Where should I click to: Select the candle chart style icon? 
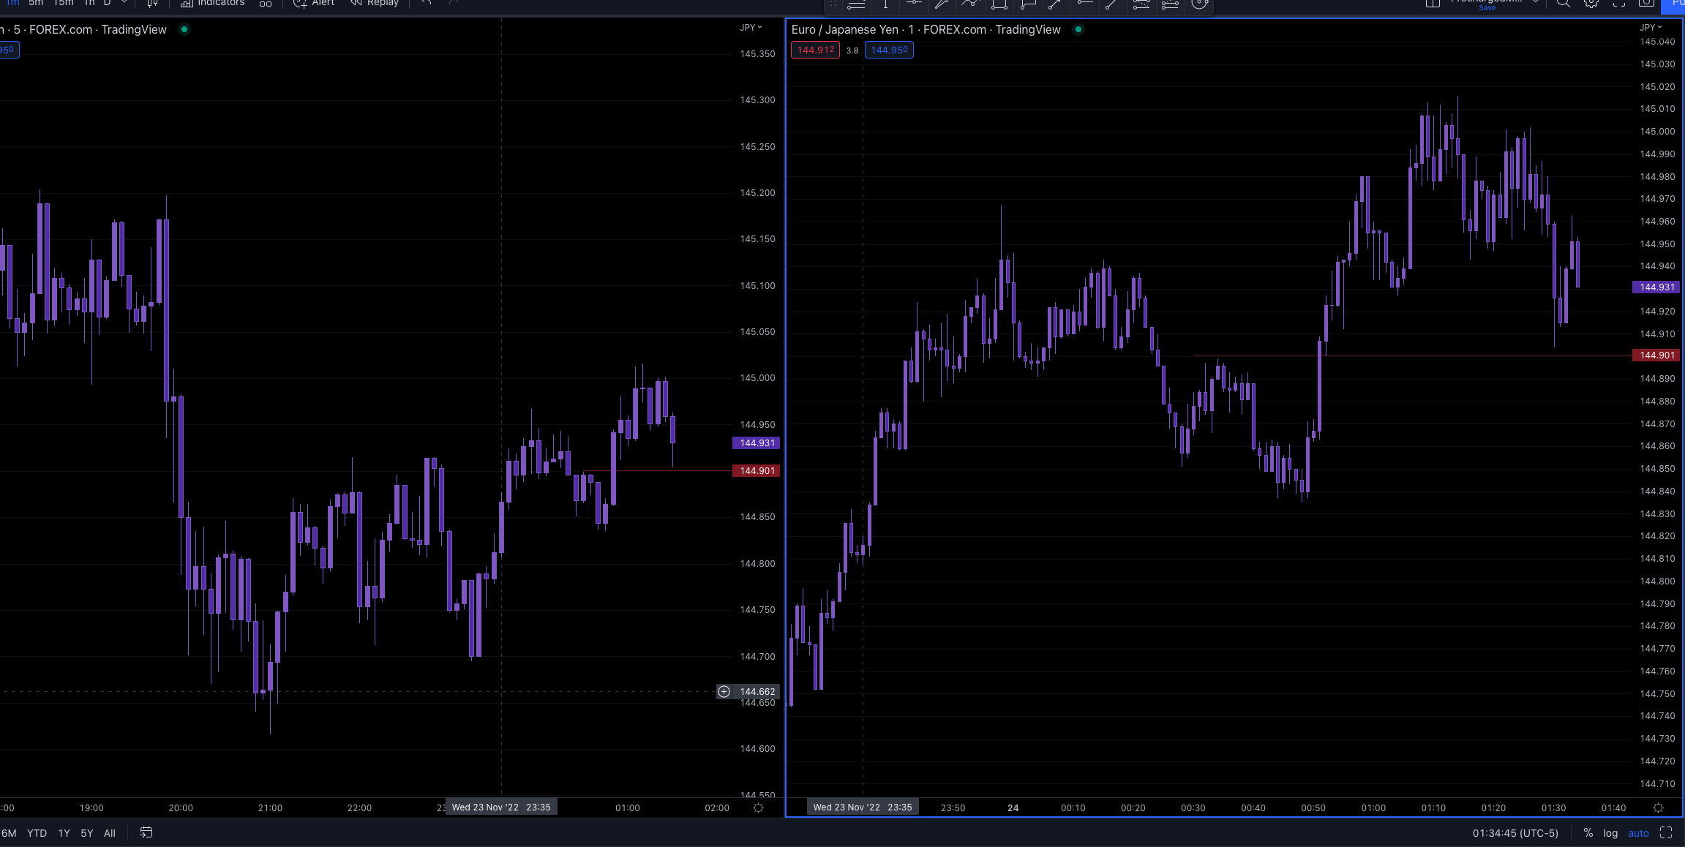tap(151, 4)
